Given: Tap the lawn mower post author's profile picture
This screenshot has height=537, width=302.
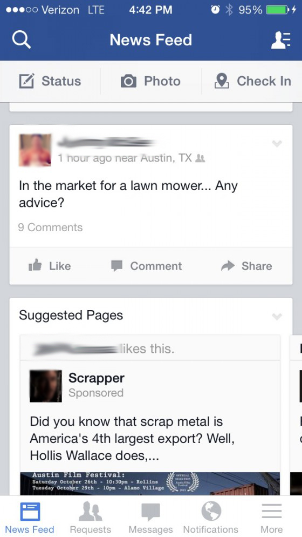Looking at the screenshot, I should point(35,150).
